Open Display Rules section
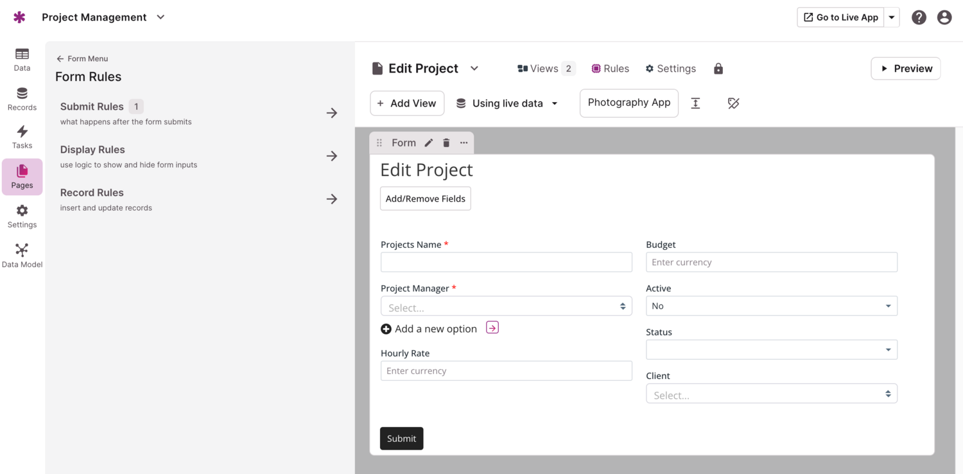This screenshot has height=474, width=963. (199, 156)
